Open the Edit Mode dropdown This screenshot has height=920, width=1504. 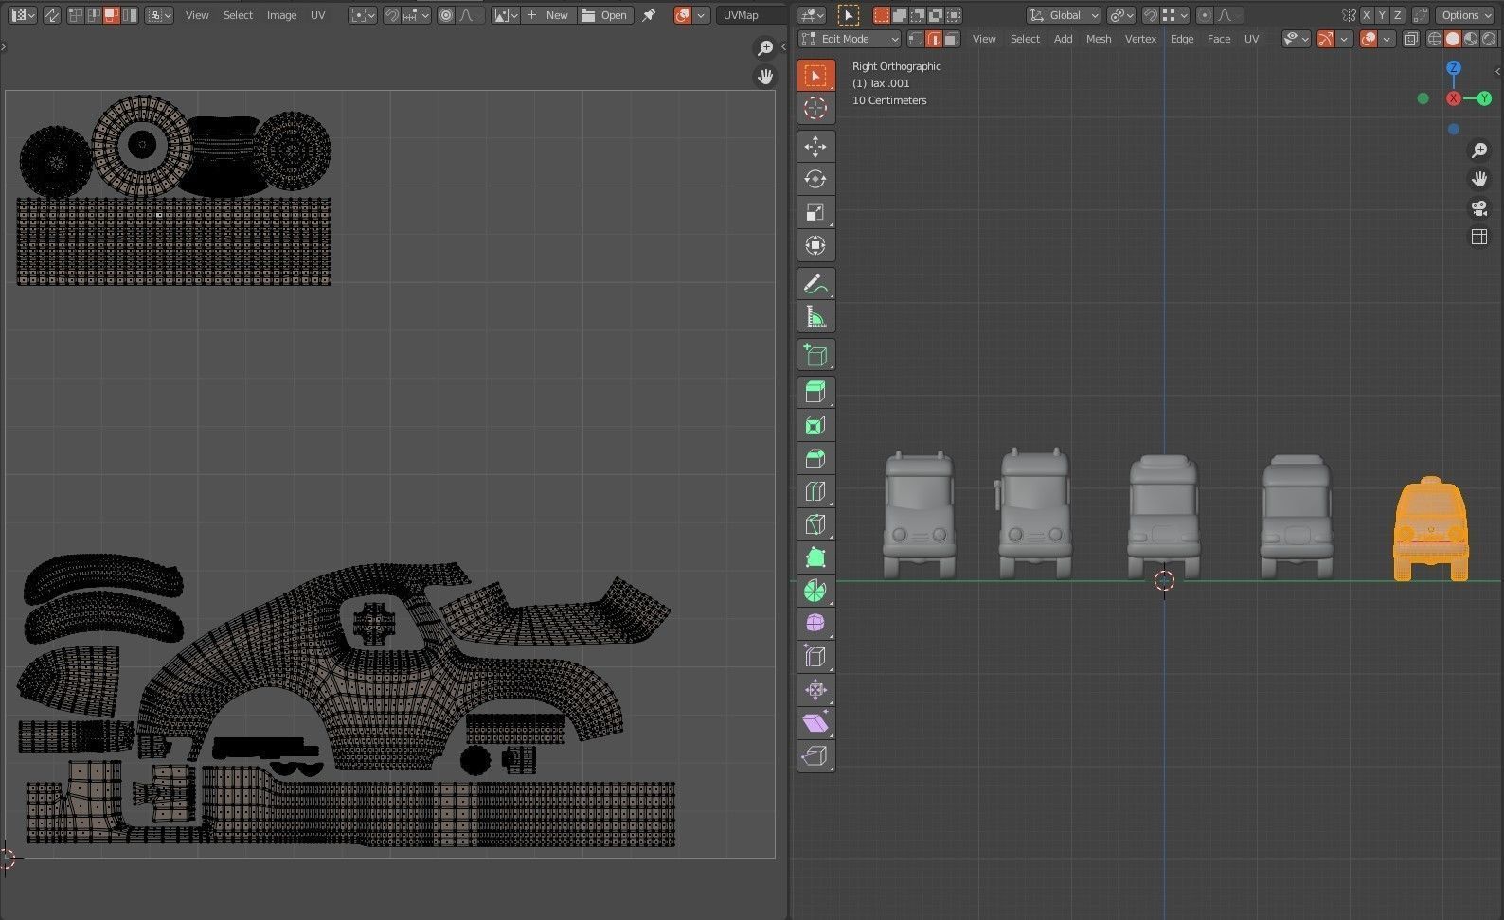[850, 39]
